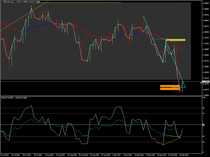Viewport: 210px width, 157px height.
Task: Click the 15 Sep 2021 date label
Action: pyautogui.click(x=151, y=155)
